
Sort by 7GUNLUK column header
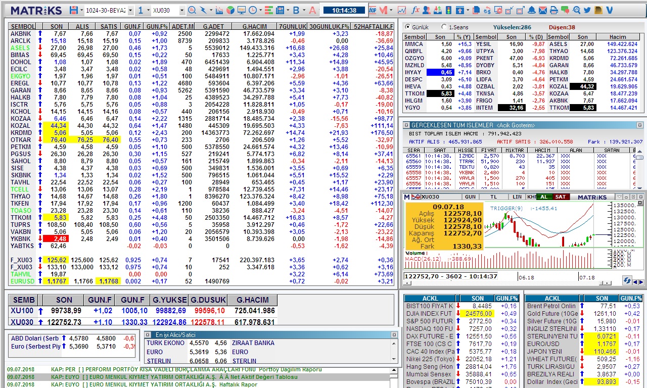pyautogui.click(x=292, y=26)
